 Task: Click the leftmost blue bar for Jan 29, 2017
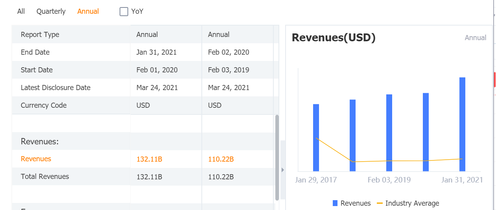tap(316, 138)
